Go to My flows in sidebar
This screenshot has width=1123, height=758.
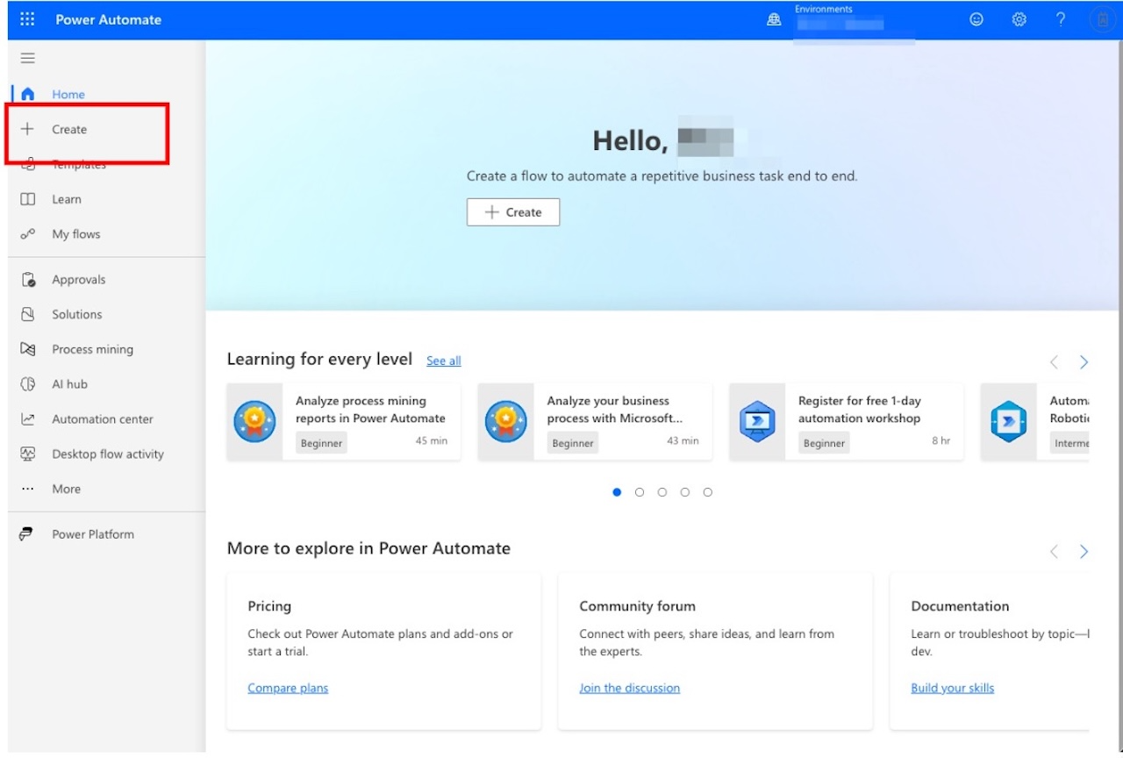[75, 234]
